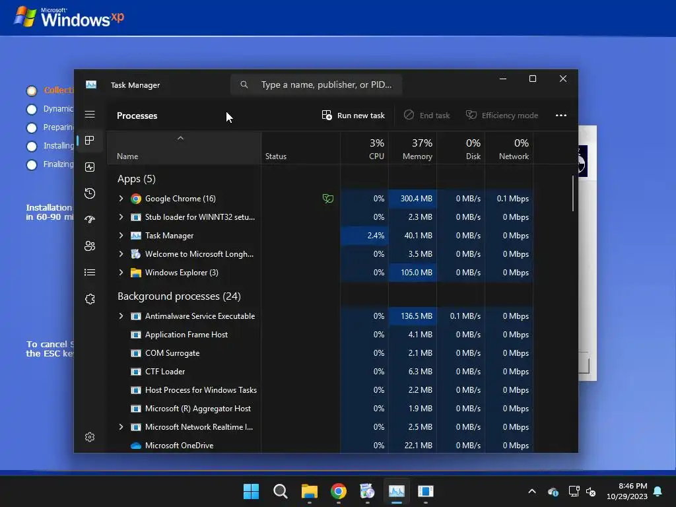676x507 pixels.
Task: Click the Run new task button
Action: pyautogui.click(x=353, y=116)
